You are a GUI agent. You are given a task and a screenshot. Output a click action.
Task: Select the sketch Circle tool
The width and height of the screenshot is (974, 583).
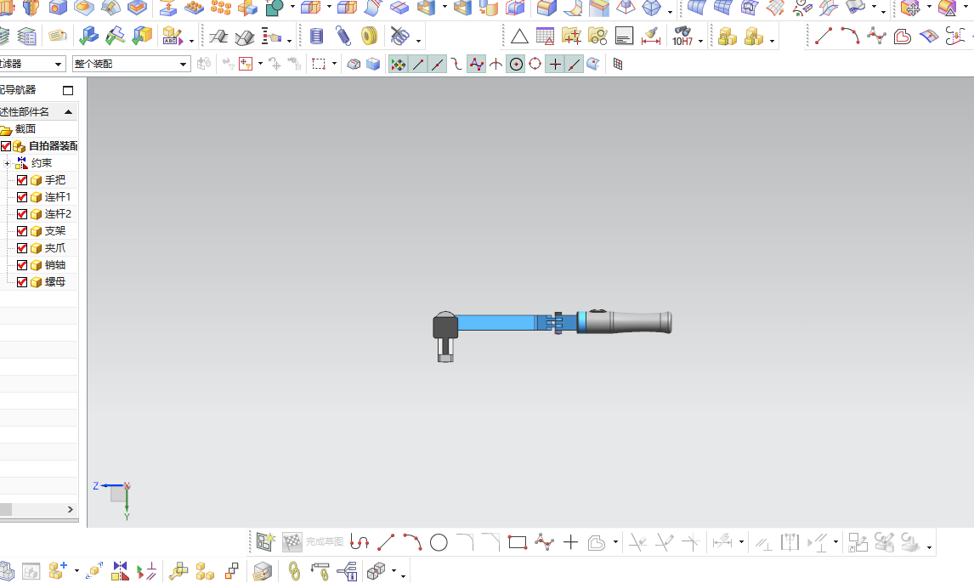pyautogui.click(x=439, y=543)
